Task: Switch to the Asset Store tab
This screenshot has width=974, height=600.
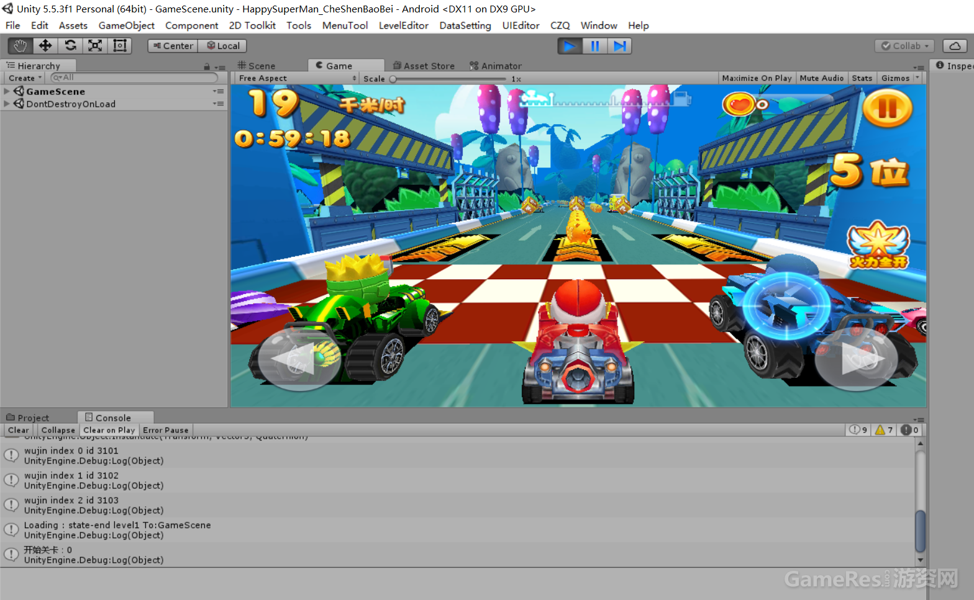Action: click(x=424, y=66)
